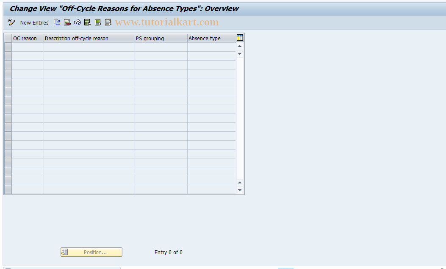
Task: Click the Delete entry icon
Action: [67, 22]
